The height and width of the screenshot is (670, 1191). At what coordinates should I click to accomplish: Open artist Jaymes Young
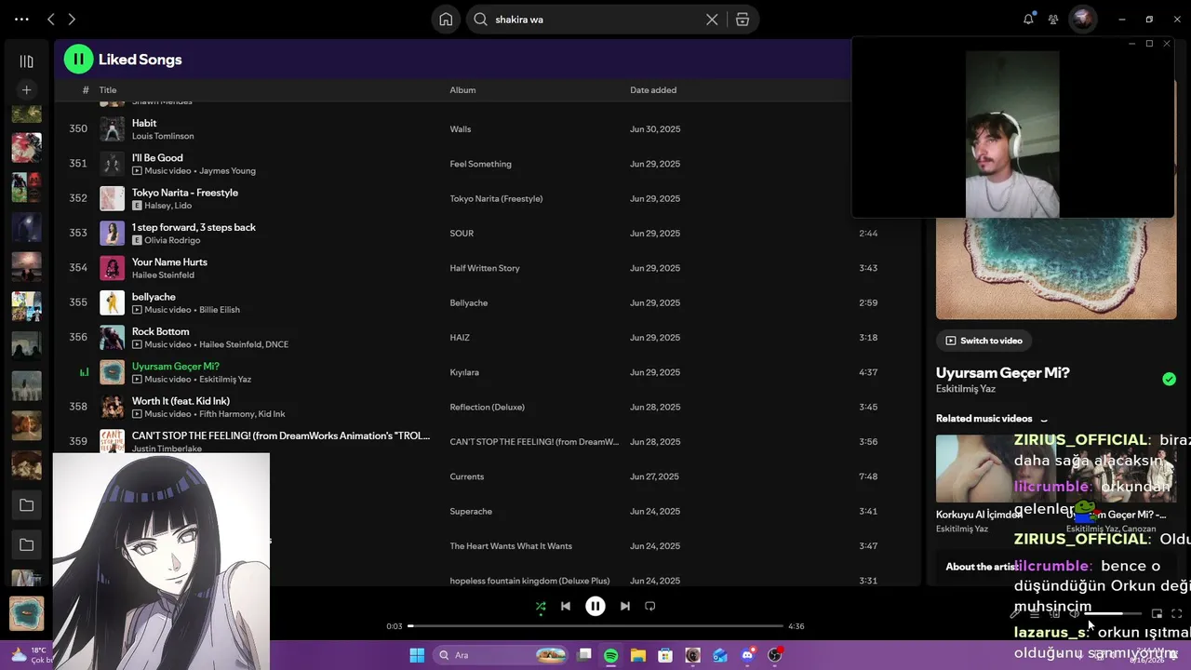[227, 171]
